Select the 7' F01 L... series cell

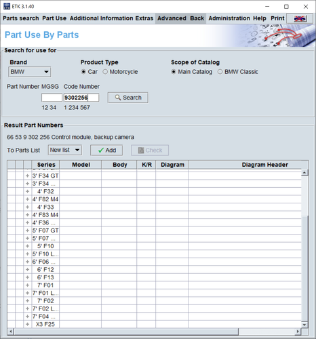(45, 293)
